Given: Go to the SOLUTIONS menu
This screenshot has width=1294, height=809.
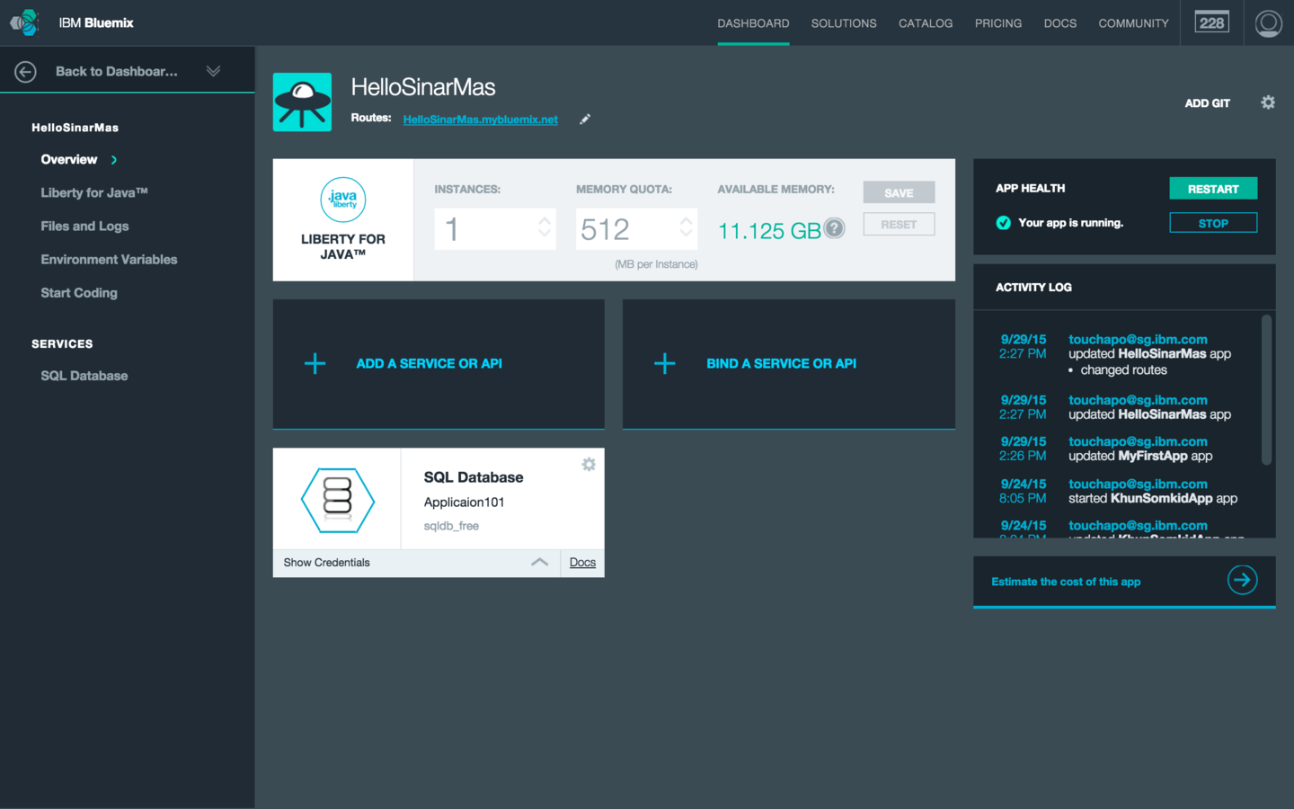Looking at the screenshot, I should [x=844, y=23].
